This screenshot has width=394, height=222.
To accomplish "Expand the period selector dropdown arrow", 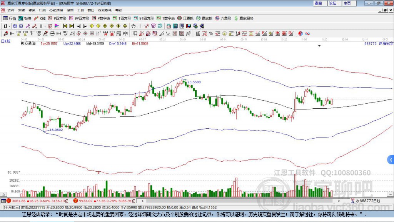I will (x=9, y=26).
